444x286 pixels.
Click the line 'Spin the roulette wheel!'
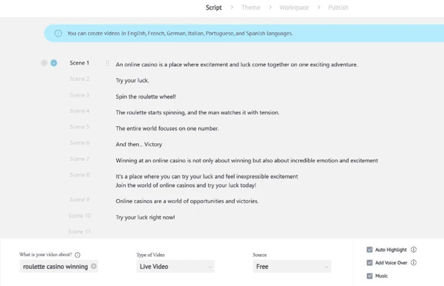[145, 97]
